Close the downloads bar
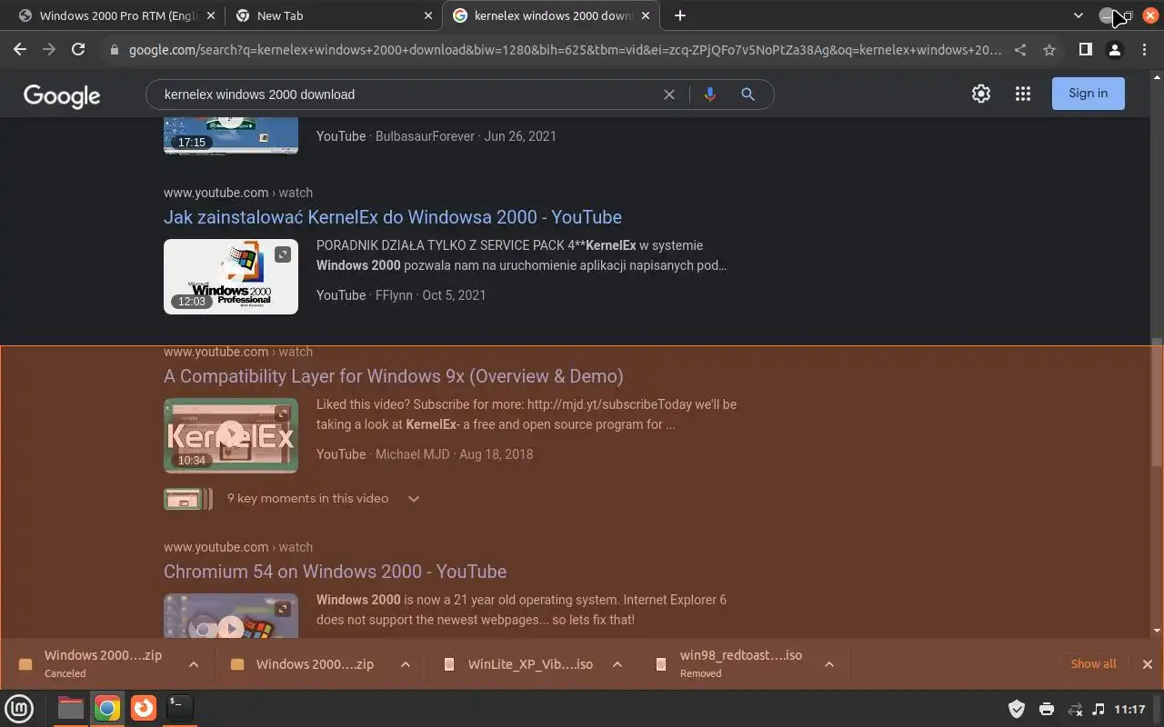 (1147, 664)
